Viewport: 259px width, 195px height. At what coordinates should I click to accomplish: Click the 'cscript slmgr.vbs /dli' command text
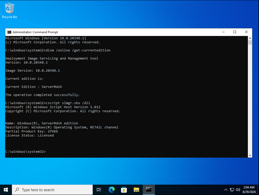point(68,103)
